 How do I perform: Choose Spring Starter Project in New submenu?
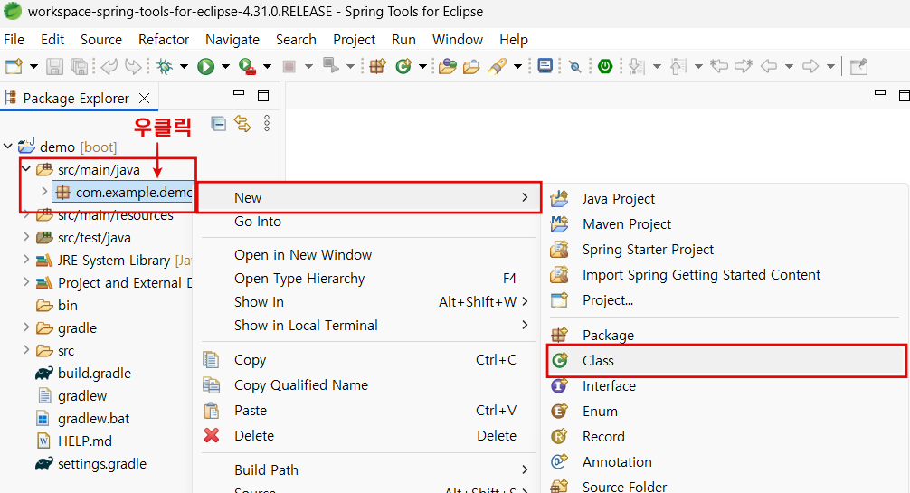pos(648,250)
